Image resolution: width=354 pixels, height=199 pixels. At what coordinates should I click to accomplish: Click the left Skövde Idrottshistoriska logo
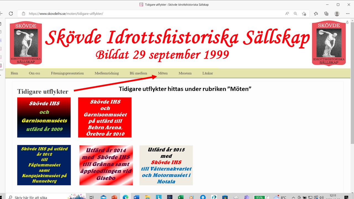pyautogui.click(x=26, y=43)
